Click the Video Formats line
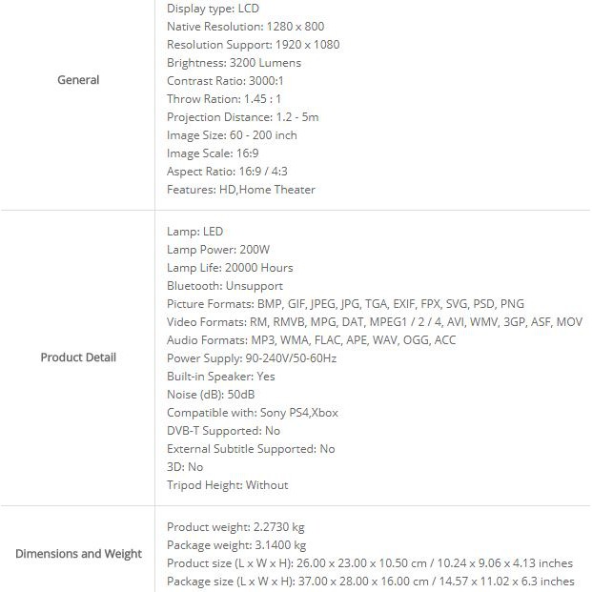Viewport: 592px width, 592px height. (374, 322)
